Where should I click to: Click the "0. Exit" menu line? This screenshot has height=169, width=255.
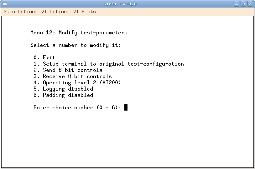tap(44, 57)
